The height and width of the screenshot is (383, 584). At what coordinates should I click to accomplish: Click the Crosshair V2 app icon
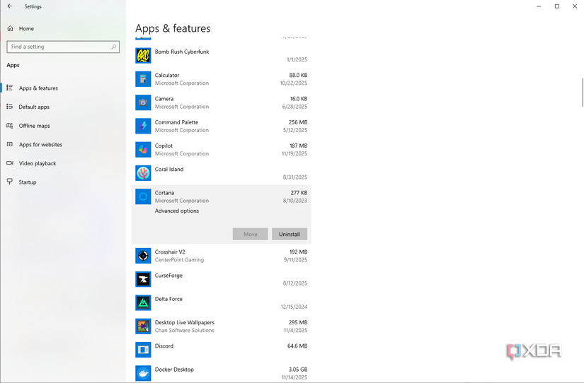(143, 256)
